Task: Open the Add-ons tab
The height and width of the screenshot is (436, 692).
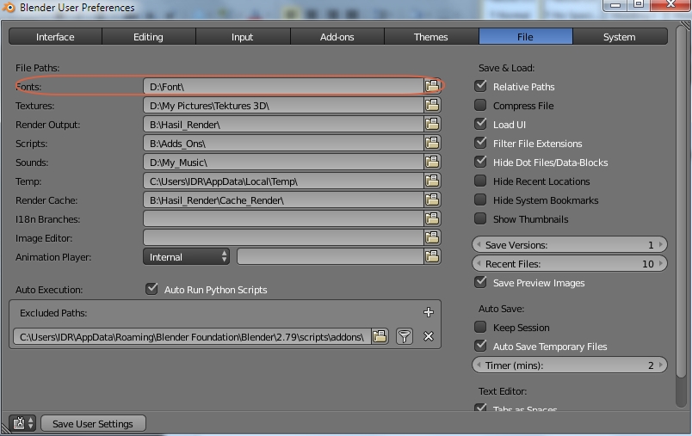Action: pos(337,37)
